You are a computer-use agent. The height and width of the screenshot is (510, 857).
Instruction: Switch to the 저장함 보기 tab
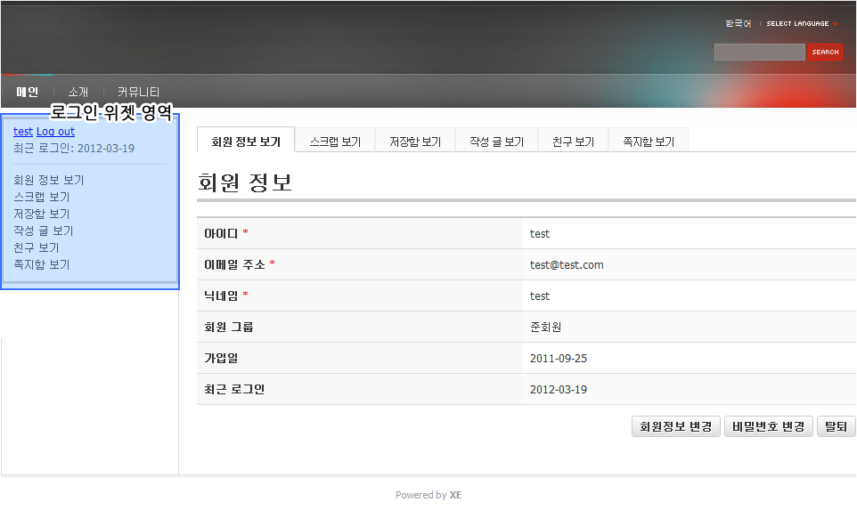click(415, 142)
